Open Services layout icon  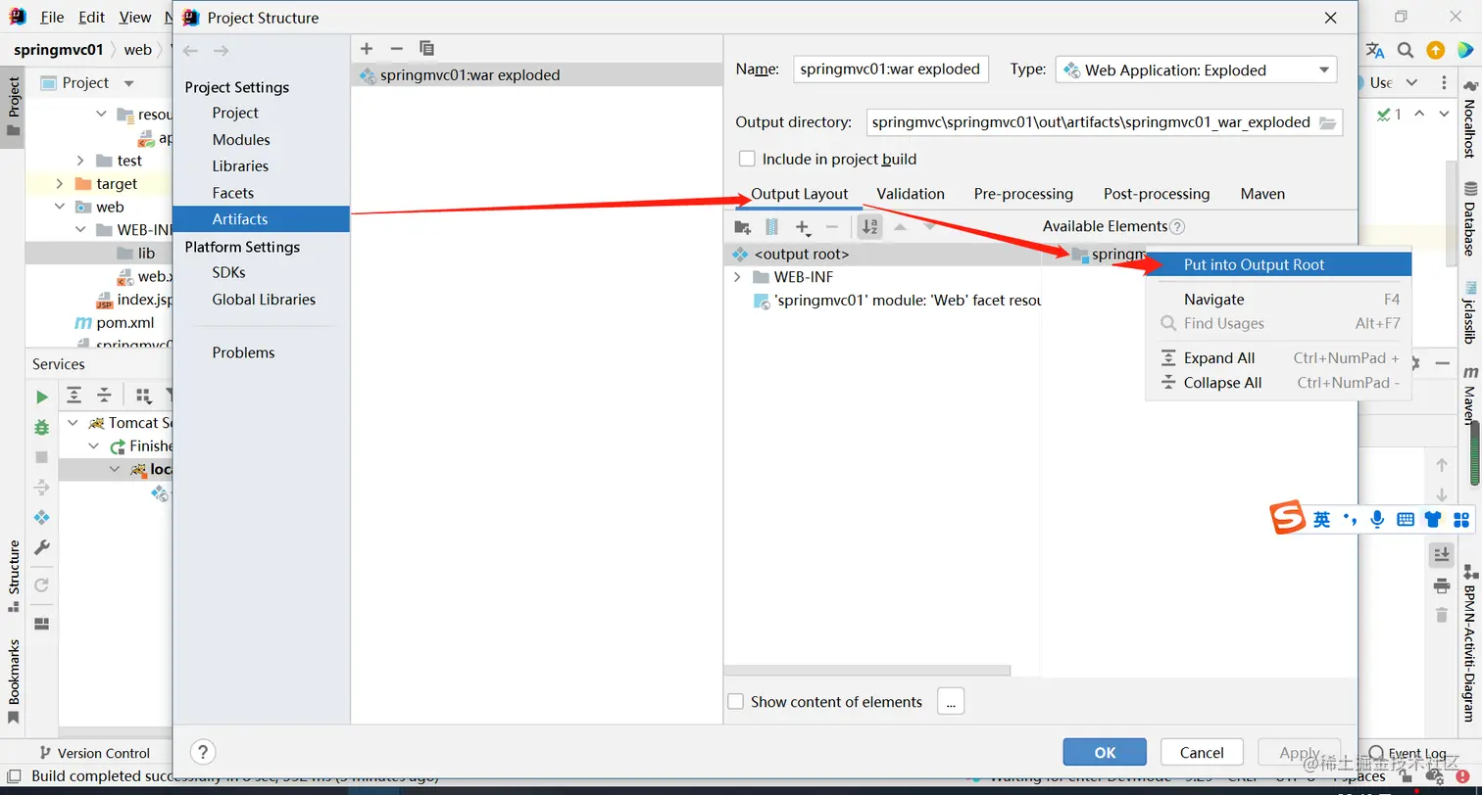click(x=41, y=624)
